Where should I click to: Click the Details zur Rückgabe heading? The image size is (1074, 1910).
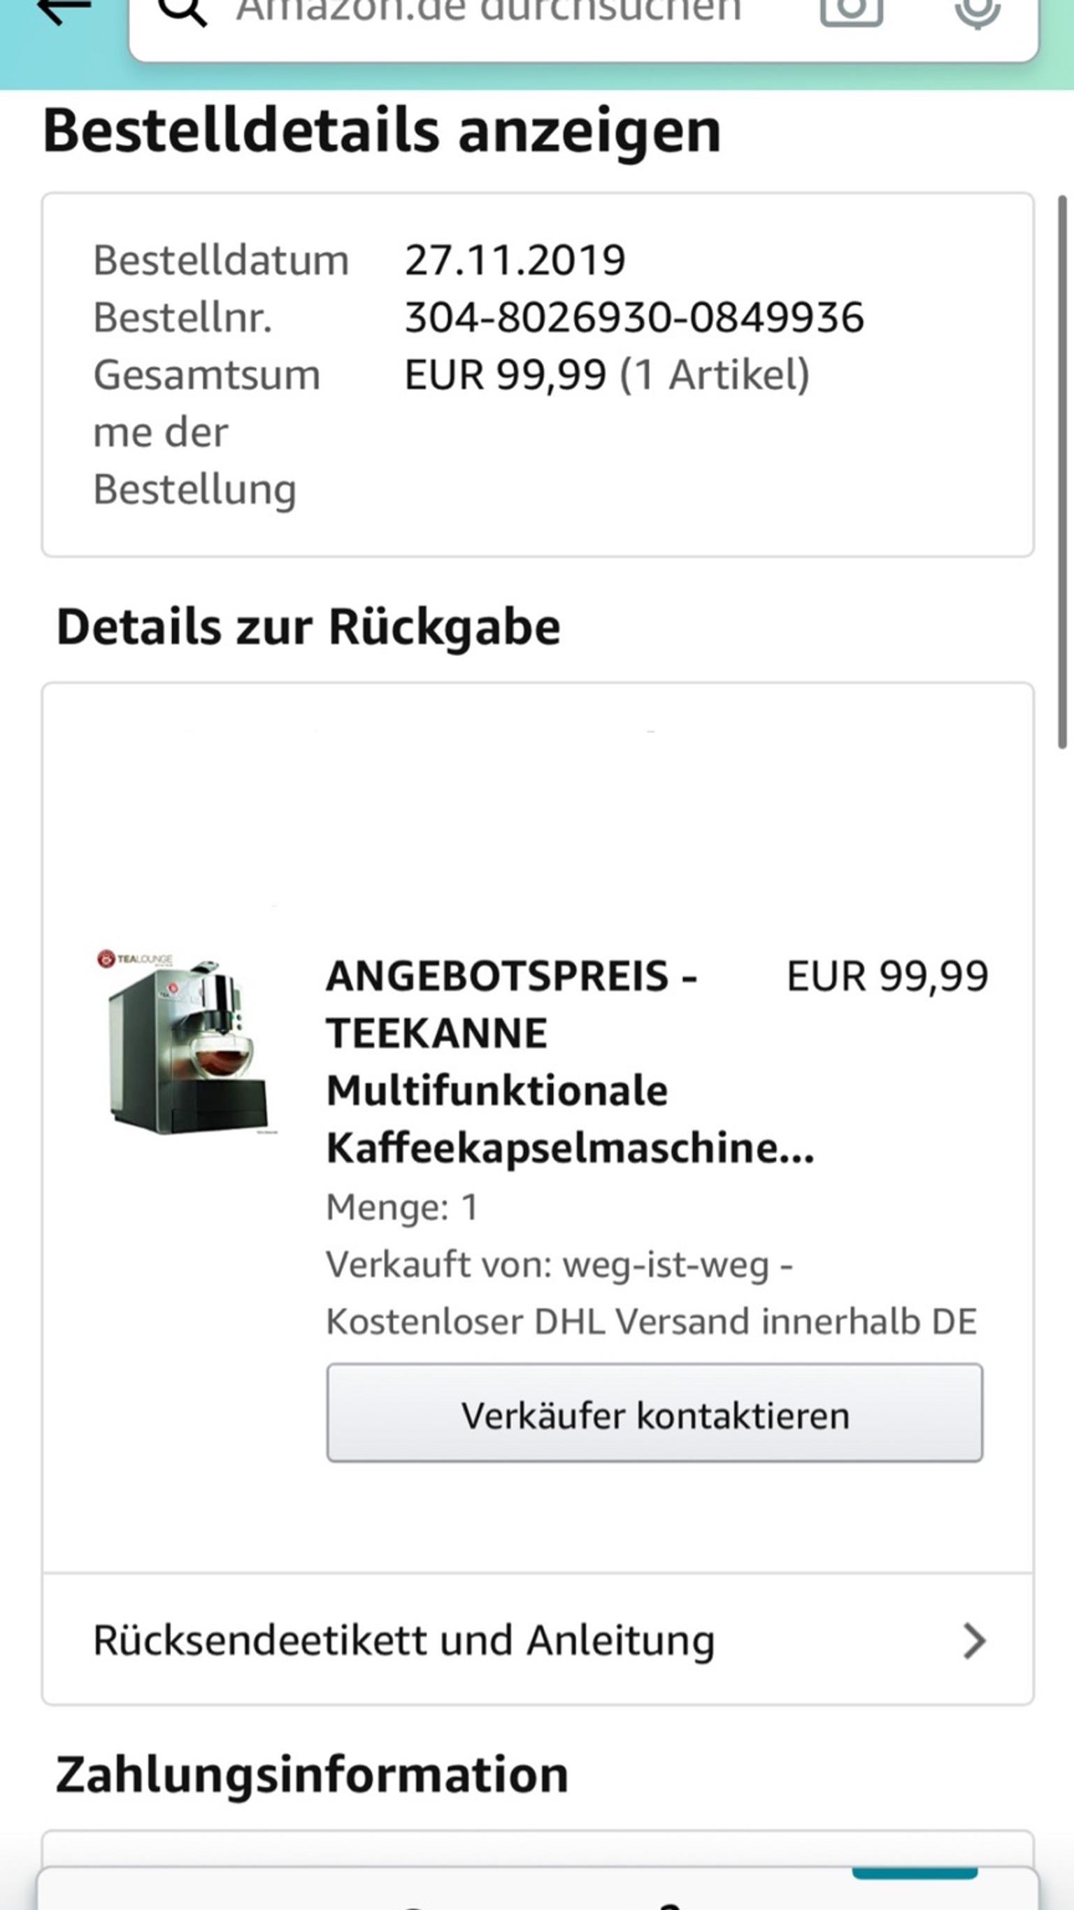coord(308,627)
